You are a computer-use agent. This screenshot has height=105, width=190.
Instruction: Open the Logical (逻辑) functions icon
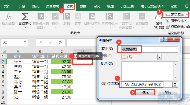tap(67, 17)
